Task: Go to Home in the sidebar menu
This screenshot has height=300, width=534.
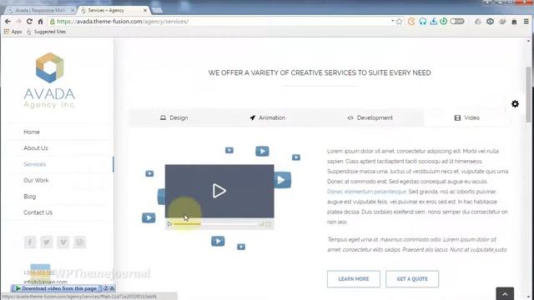Action: pos(32,132)
